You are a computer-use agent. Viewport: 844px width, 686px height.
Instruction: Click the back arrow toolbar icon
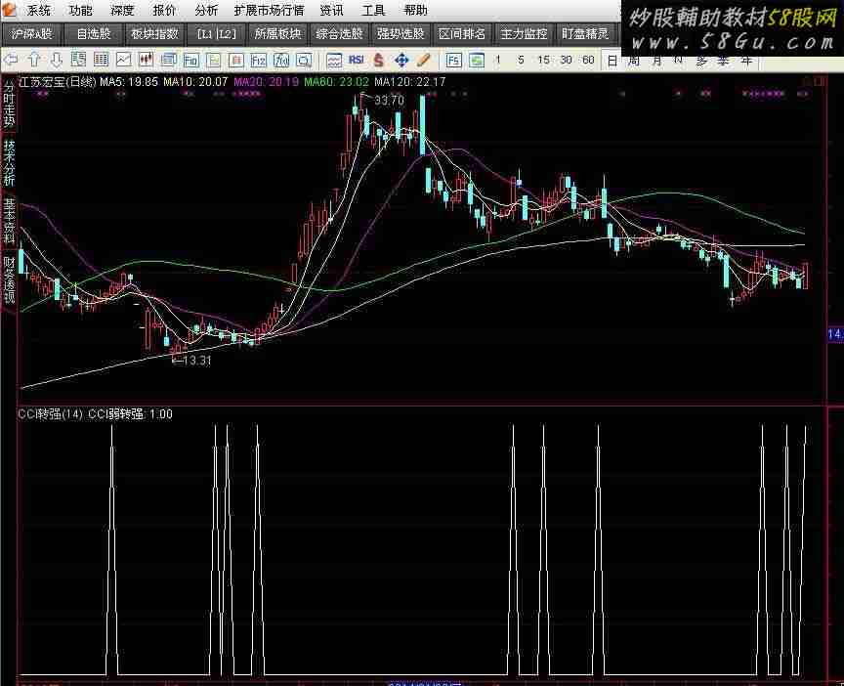[11, 61]
